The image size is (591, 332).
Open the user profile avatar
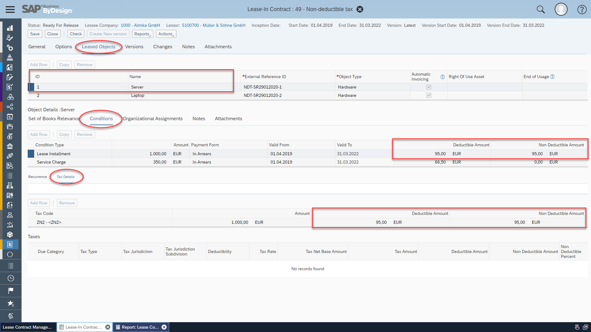[x=561, y=9]
